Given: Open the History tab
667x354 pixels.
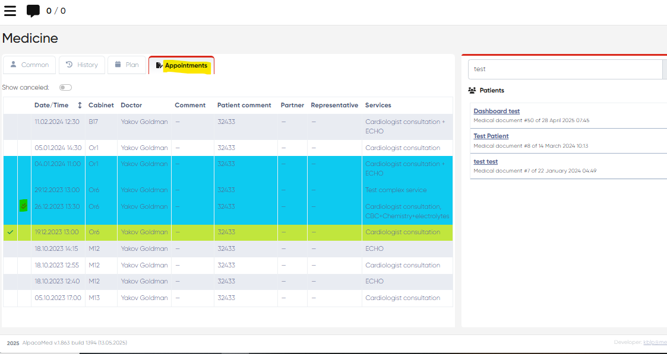Looking at the screenshot, I should [x=82, y=65].
